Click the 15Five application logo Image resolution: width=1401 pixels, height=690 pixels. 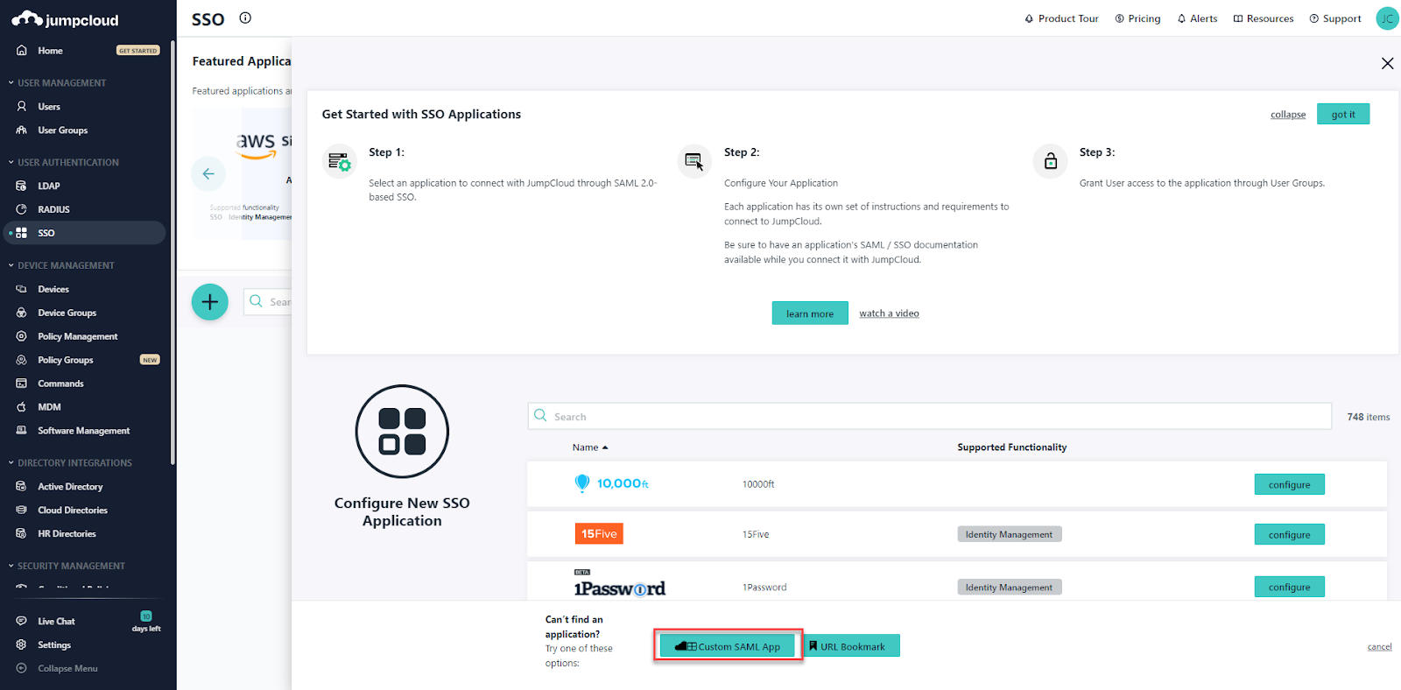click(x=599, y=533)
